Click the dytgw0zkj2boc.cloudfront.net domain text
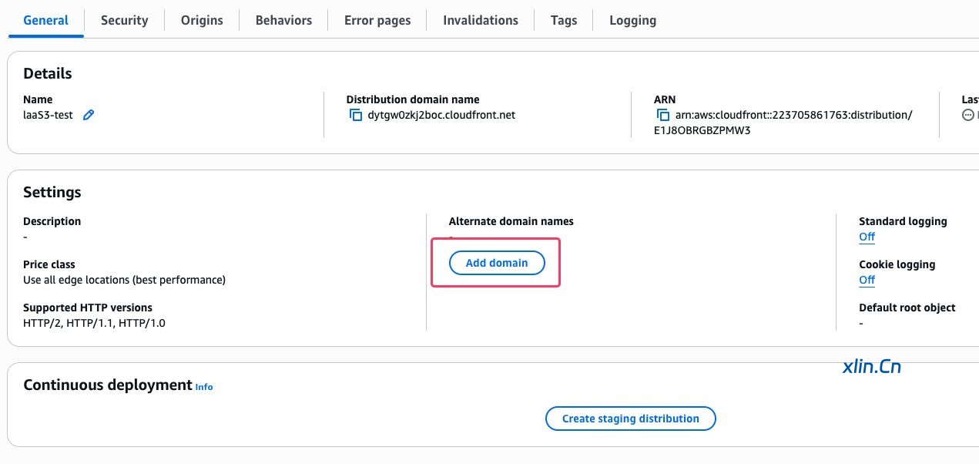The height and width of the screenshot is (464, 979). tap(441, 115)
